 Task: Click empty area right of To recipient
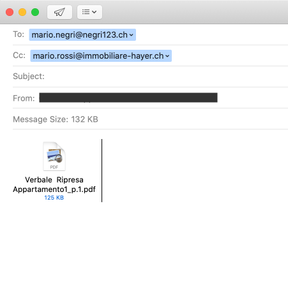point(212,34)
